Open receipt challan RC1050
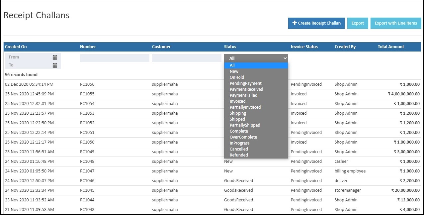 click(x=87, y=142)
